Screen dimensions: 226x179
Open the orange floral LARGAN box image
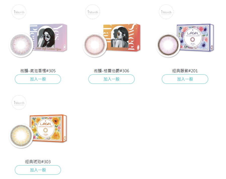click(48, 128)
